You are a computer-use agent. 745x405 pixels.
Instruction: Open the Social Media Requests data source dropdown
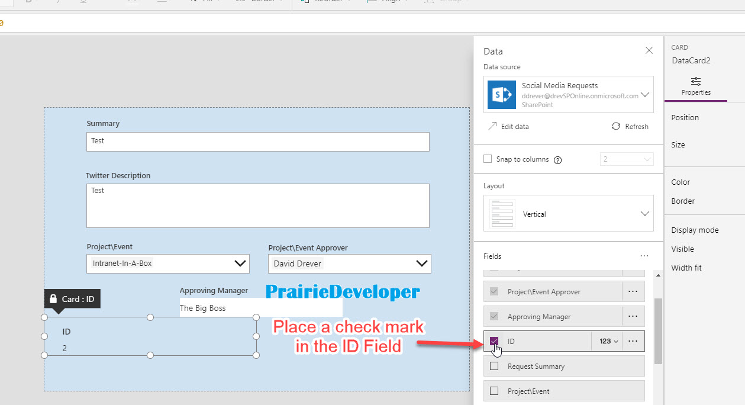point(645,95)
